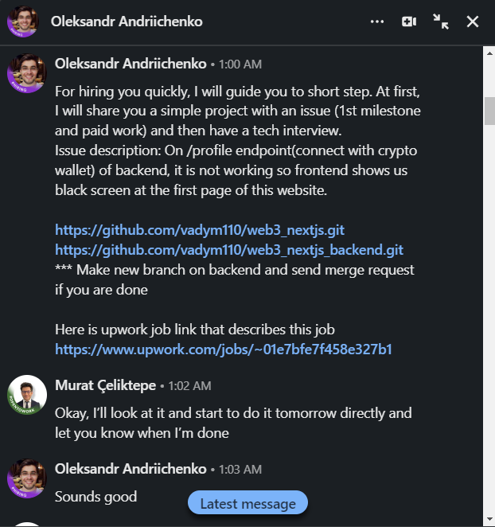Click Oleksandr's avatar beside 1:00 AM message
This screenshot has height=527, width=495.
click(27, 76)
